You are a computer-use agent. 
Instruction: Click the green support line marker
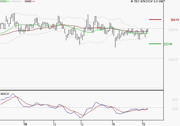point(155,44)
